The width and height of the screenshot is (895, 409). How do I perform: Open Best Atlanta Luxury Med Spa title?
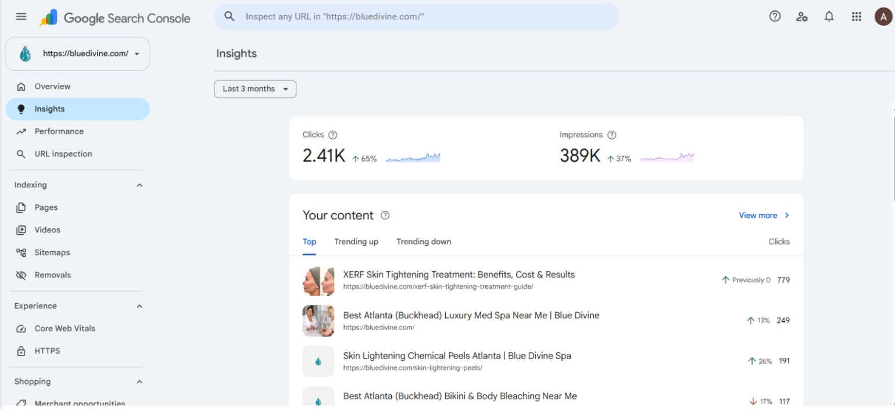(471, 315)
